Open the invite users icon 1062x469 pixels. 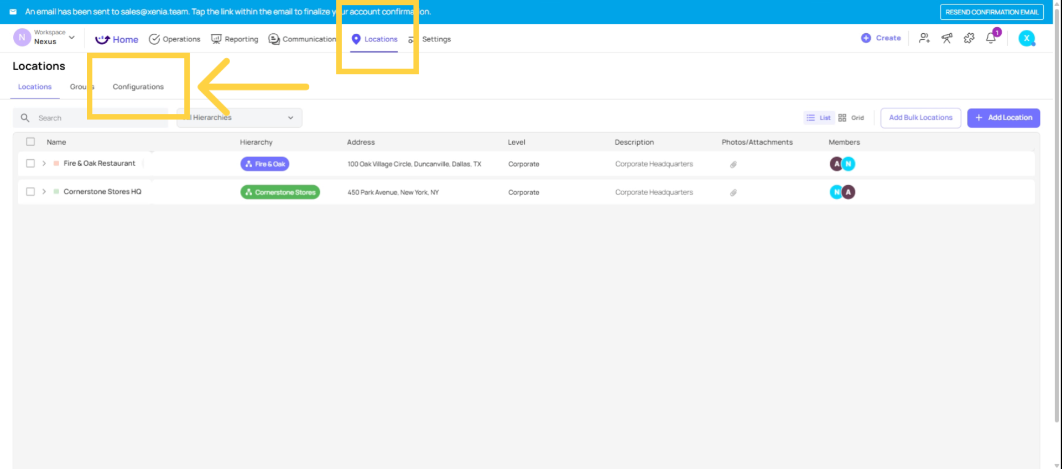[x=924, y=38]
